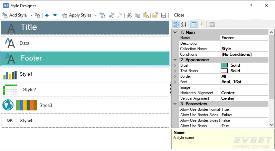Click the Add Style toolbar button
The height and width of the screenshot is (151, 275).
tap(15, 15)
